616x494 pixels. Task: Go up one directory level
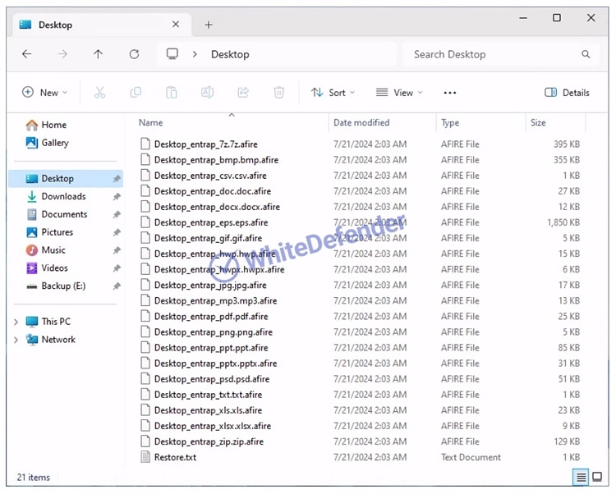click(99, 54)
